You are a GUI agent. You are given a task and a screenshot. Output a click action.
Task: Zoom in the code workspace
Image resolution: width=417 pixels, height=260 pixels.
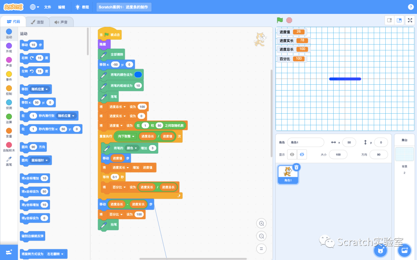pyautogui.click(x=261, y=223)
